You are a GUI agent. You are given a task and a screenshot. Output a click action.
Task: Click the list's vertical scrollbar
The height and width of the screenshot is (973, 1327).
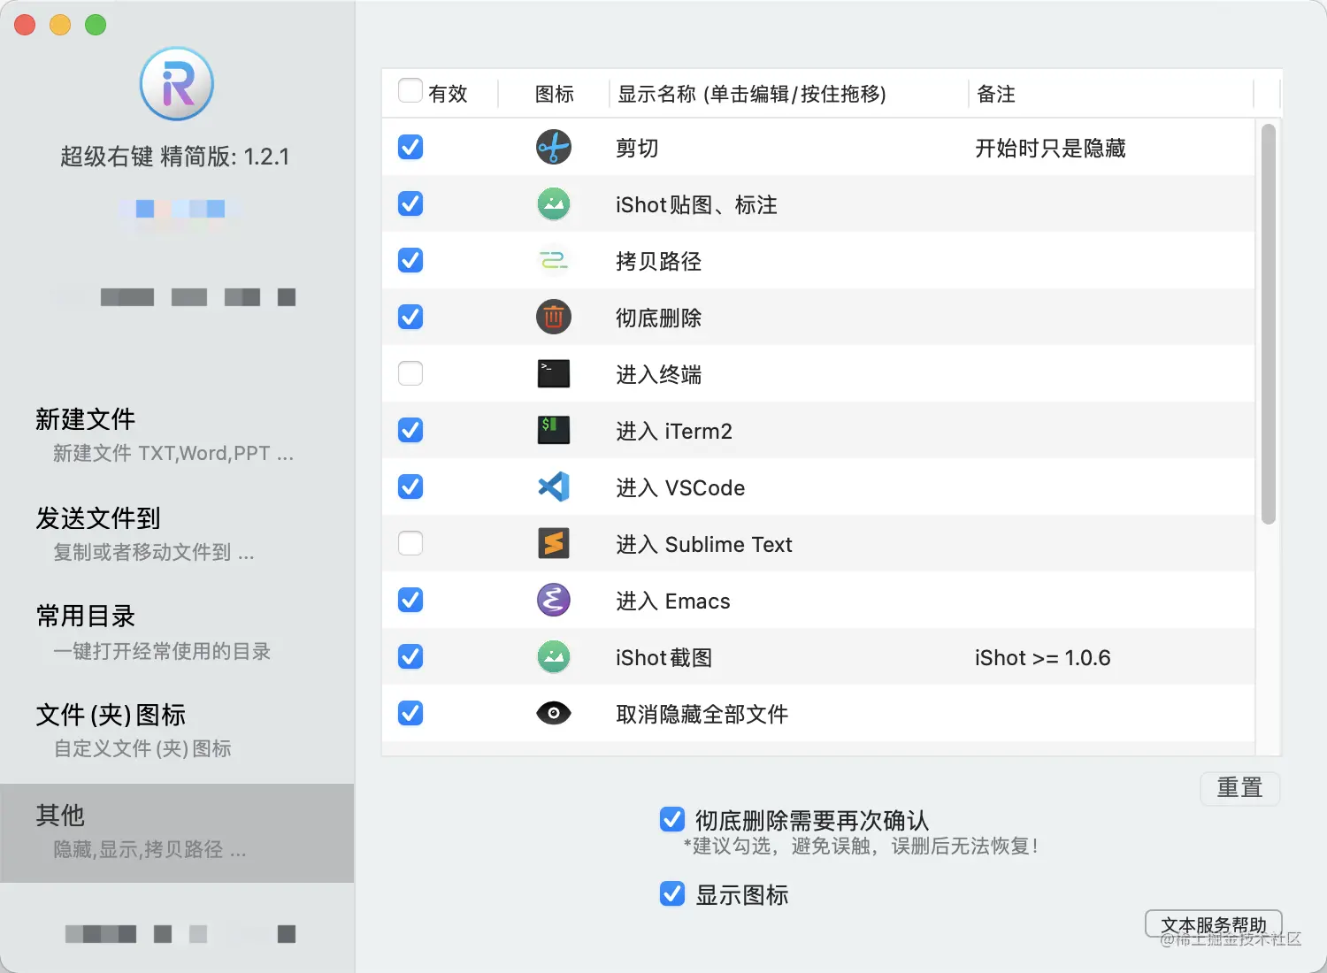[x=1269, y=324]
